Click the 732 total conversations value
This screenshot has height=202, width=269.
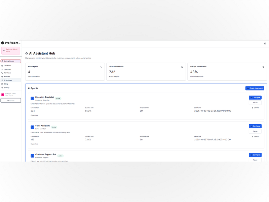pyautogui.click(x=112, y=72)
